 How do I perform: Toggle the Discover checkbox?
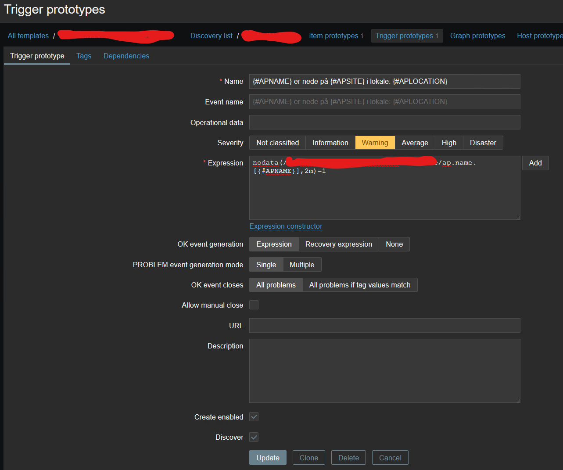(x=254, y=437)
